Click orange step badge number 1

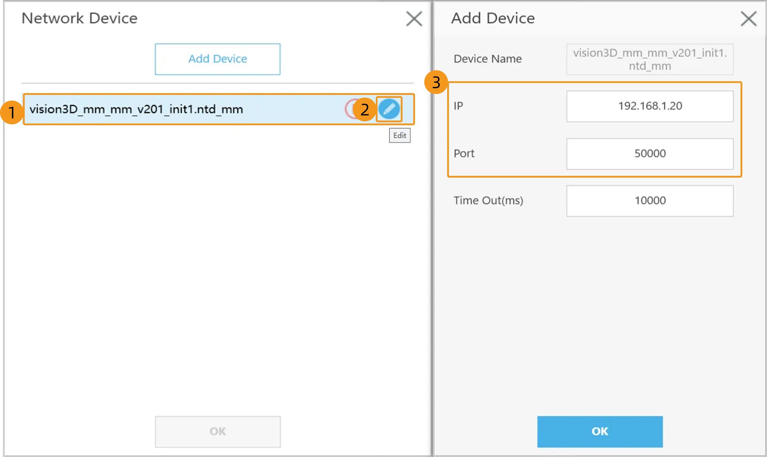[x=12, y=112]
